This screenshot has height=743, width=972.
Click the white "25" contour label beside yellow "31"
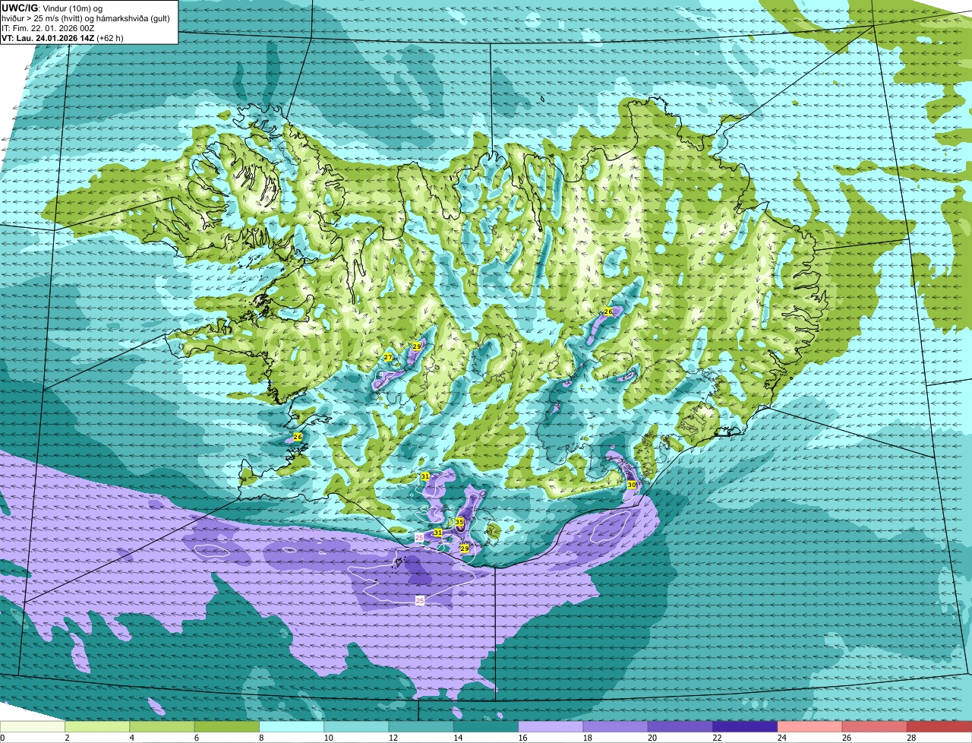(419, 537)
